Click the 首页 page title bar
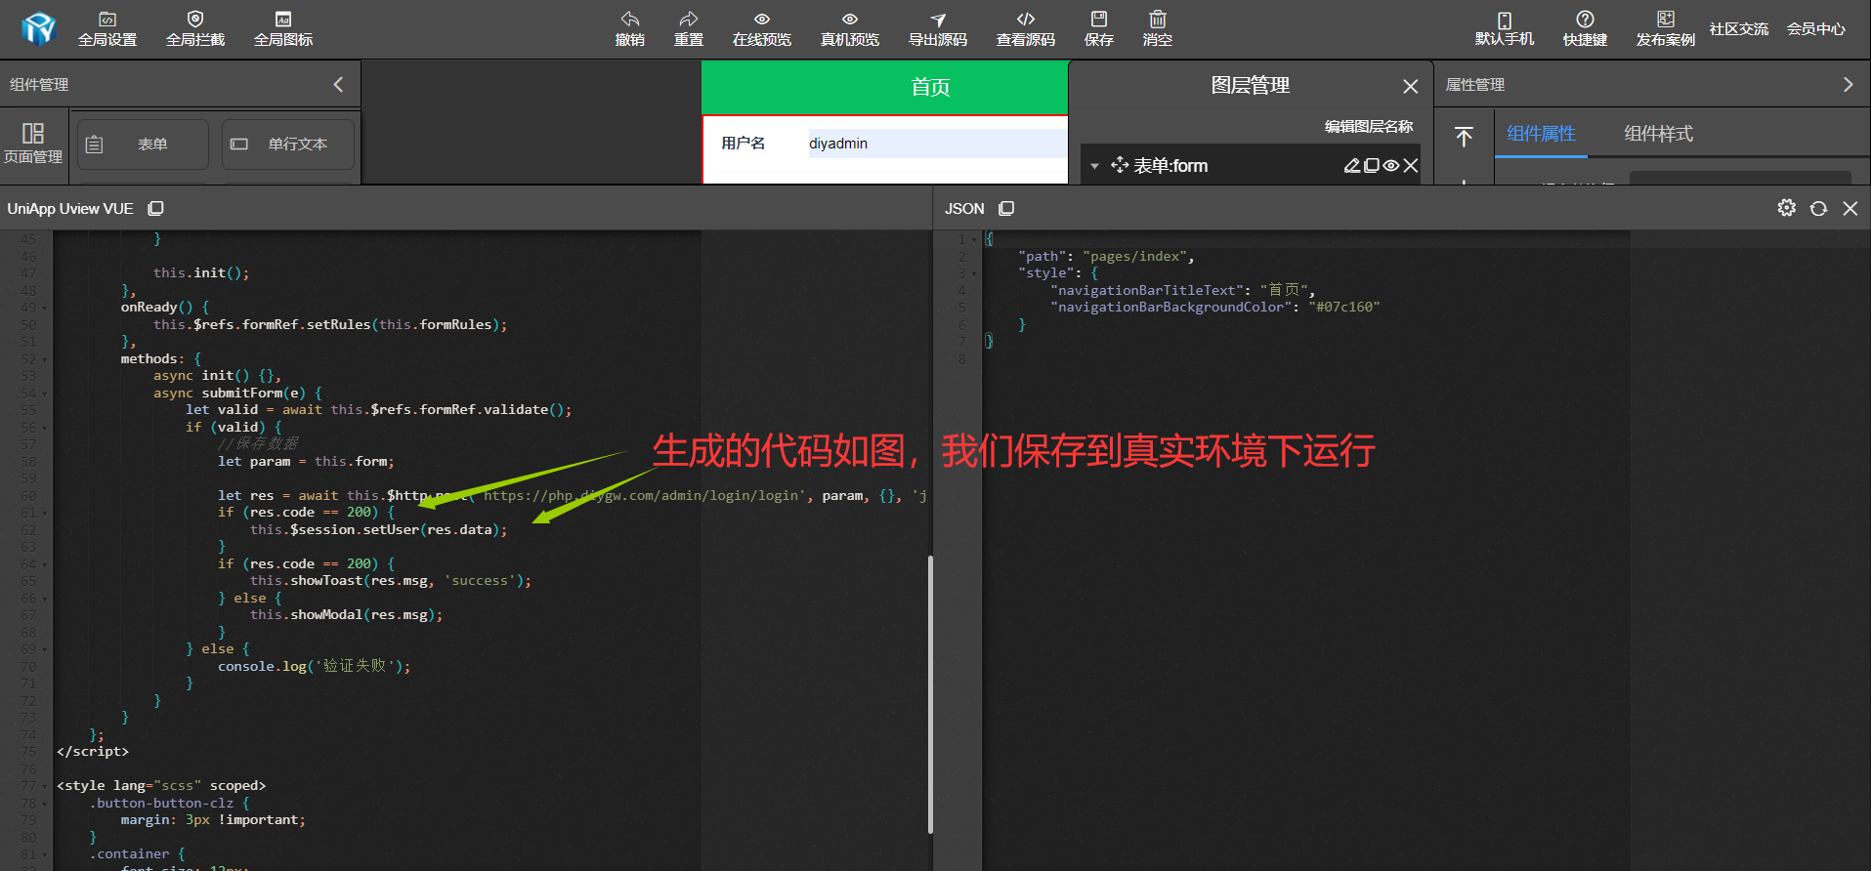1871x871 pixels. 884,87
